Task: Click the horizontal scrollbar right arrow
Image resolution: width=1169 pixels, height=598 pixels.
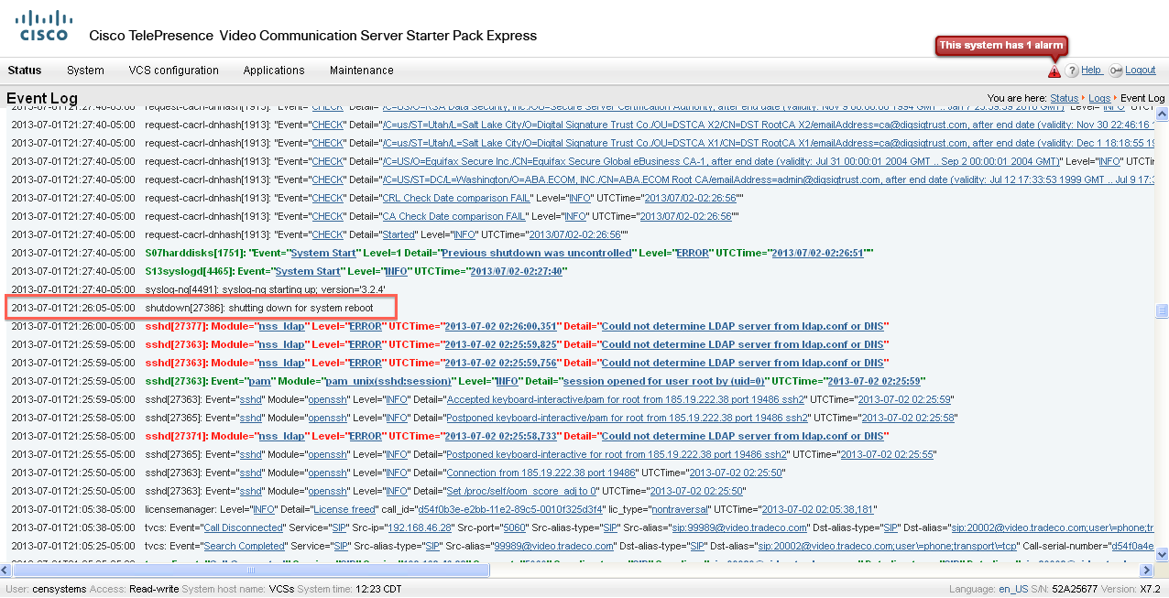Action: 1146,570
